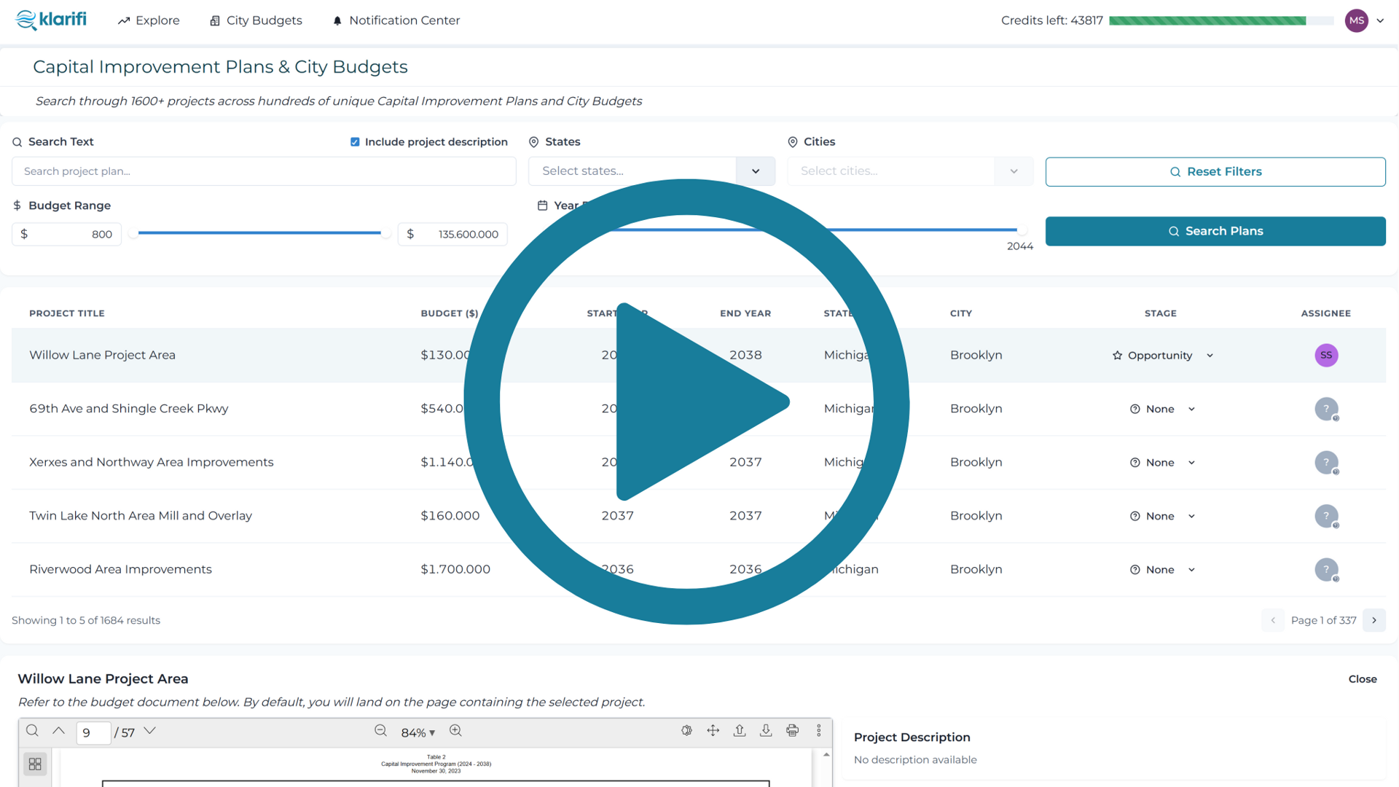The image size is (1399, 787).
Task: Open the 84% zoom level dropdown
Action: coord(418,732)
